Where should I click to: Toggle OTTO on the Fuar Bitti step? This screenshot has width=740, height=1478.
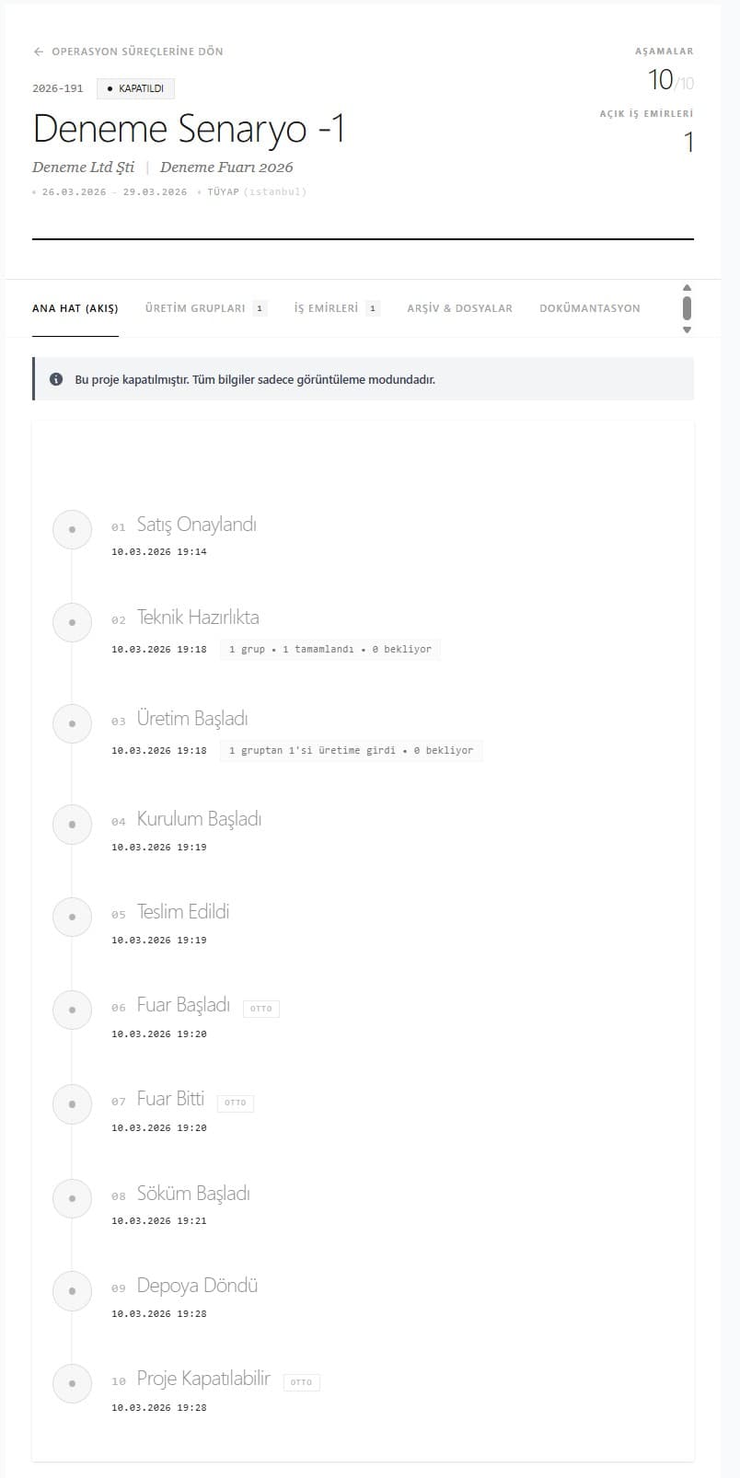click(235, 1103)
